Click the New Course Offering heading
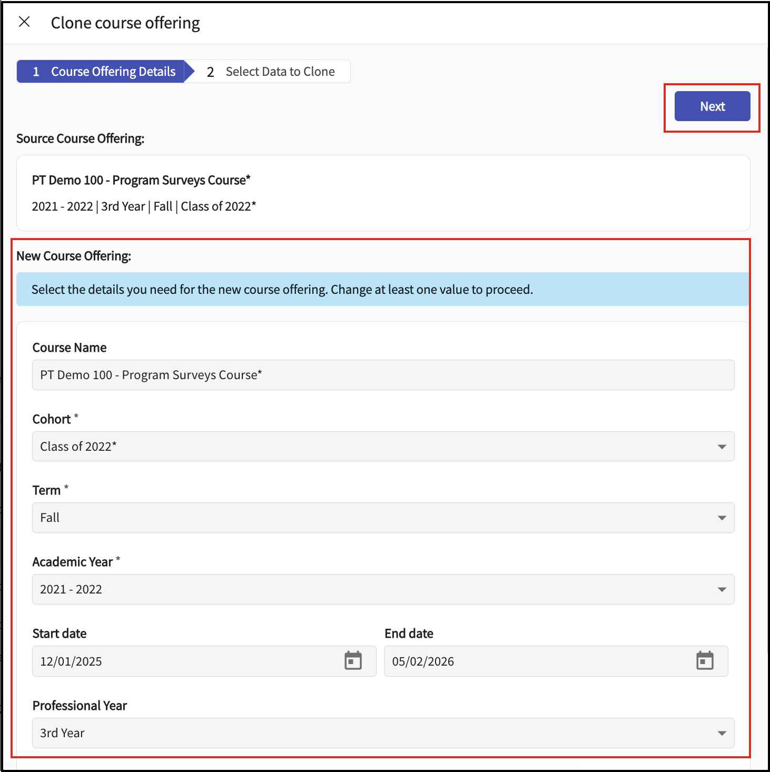Screen dimensions: 770x772 tap(74, 256)
